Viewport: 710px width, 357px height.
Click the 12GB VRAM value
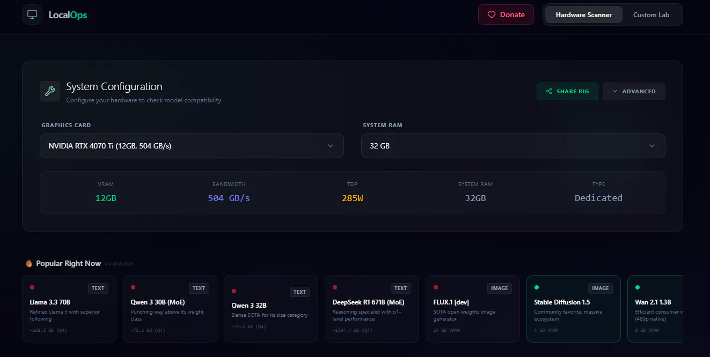[106, 198]
